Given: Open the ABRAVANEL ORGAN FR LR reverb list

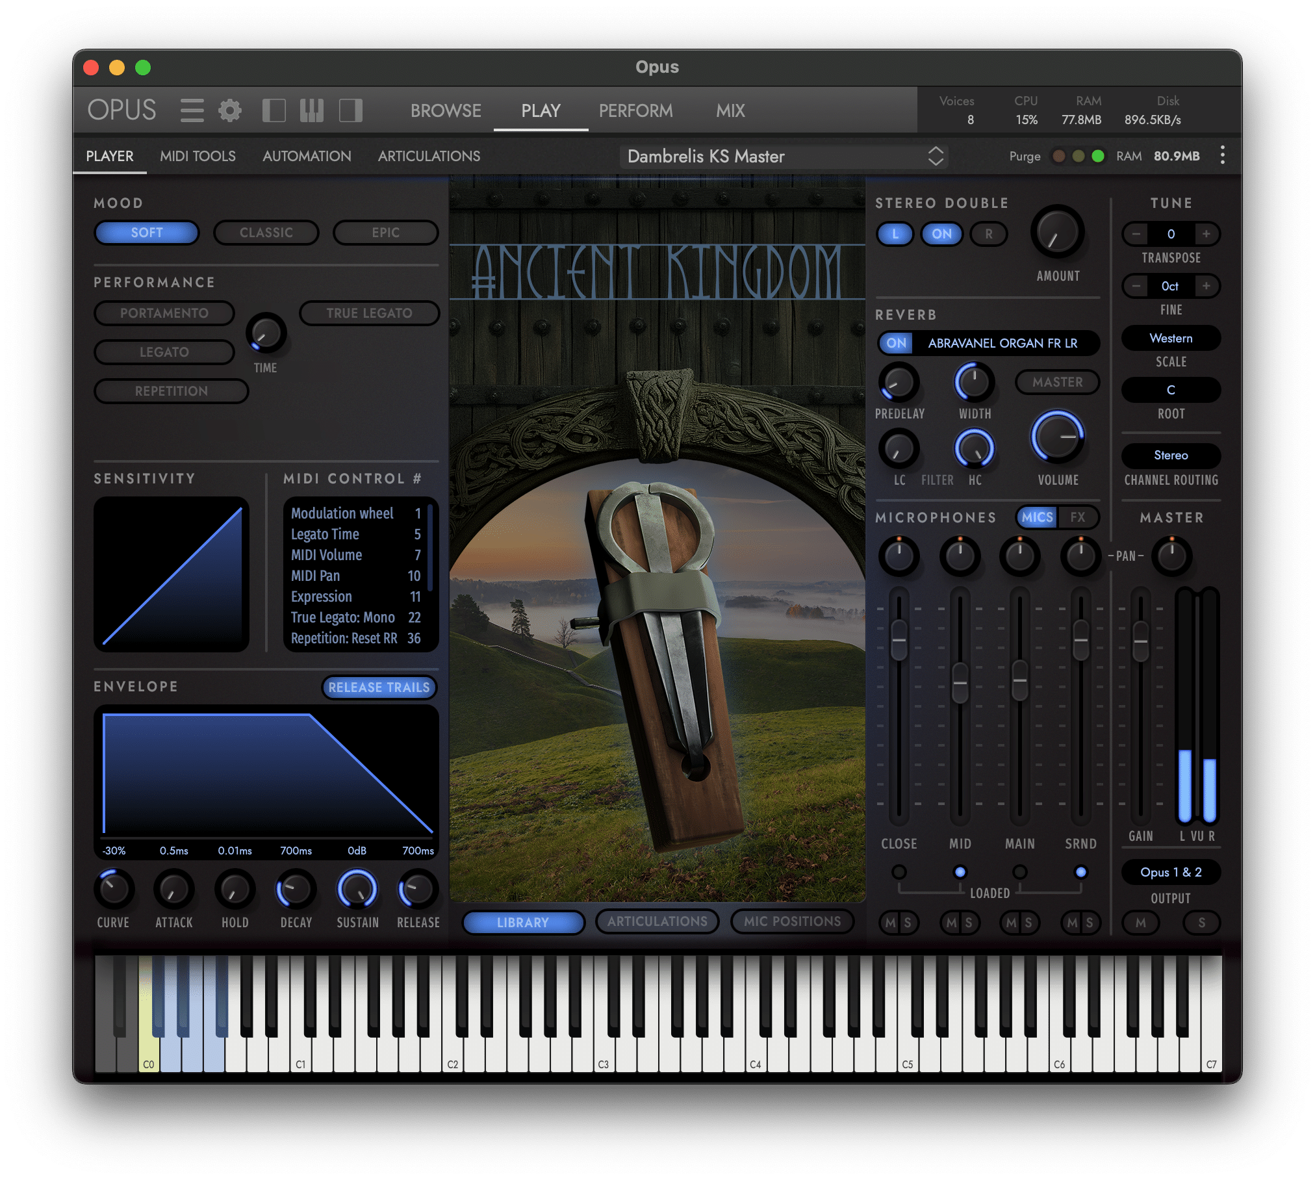Looking at the screenshot, I should 1002,343.
